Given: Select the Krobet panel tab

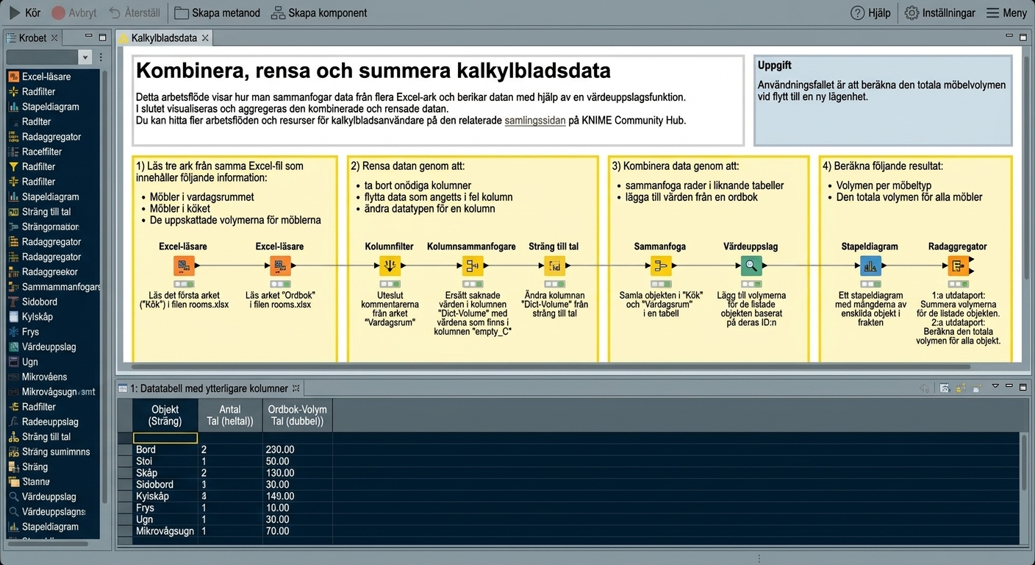Looking at the screenshot, I should [x=32, y=38].
